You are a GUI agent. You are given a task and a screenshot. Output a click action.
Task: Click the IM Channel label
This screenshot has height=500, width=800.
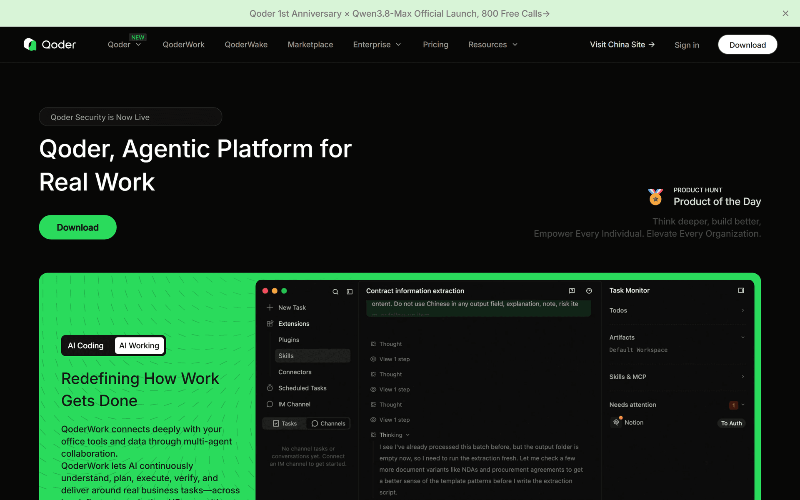(x=294, y=404)
